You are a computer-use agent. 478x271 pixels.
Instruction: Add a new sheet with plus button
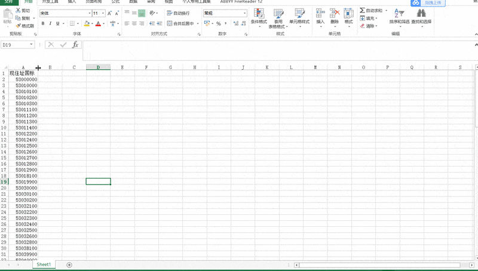tap(69, 265)
